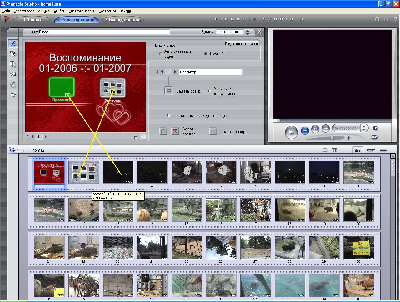Play the preview in player
The height and width of the screenshot is (302, 400).
pos(291,132)
